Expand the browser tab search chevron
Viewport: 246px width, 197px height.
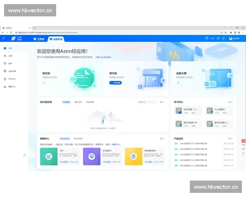coord(225,27)
